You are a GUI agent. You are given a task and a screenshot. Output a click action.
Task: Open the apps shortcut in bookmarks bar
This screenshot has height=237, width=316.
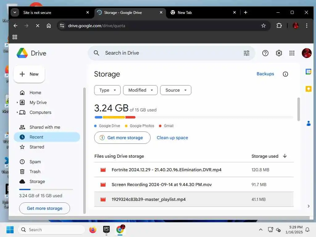point(15,37)
